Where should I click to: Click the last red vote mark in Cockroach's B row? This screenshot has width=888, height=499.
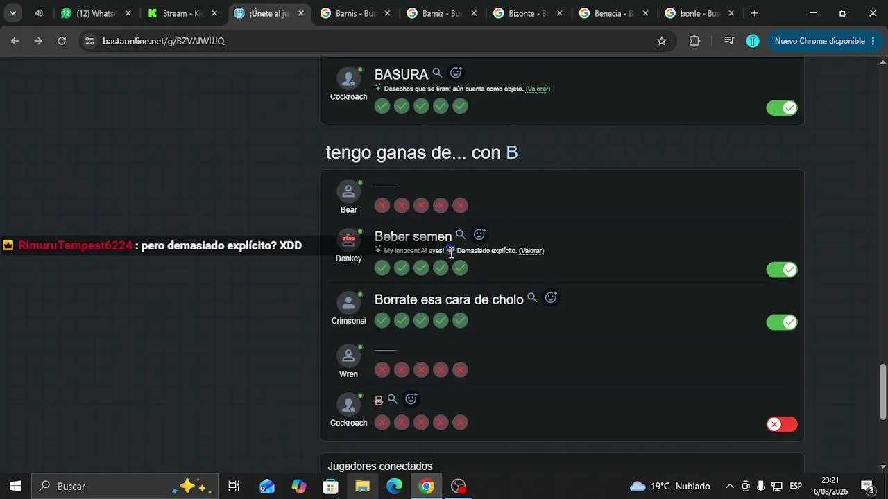[x=460, y=422]
